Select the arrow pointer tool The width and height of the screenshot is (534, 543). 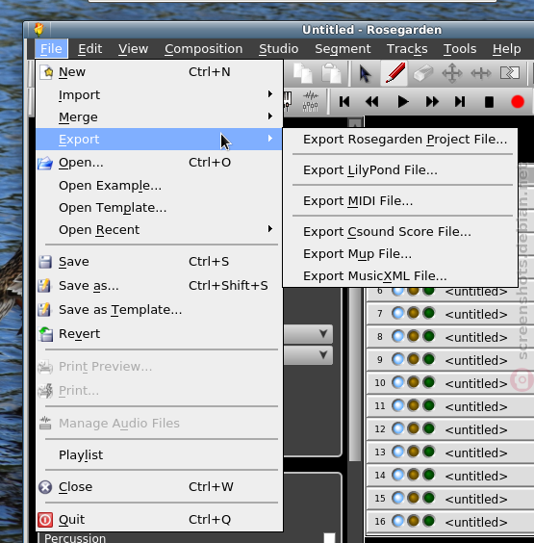click(x=365, y=73)
